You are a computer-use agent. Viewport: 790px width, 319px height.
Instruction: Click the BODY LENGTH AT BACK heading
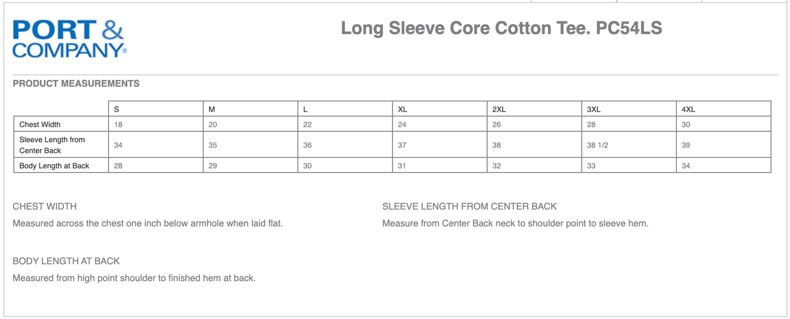66,261
